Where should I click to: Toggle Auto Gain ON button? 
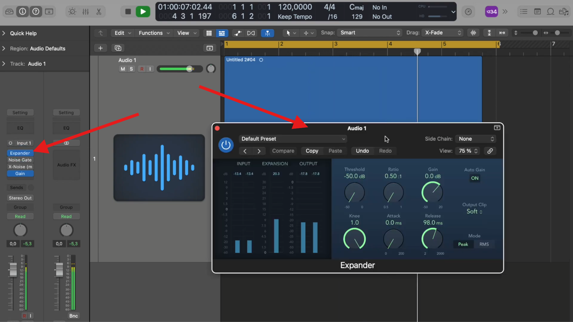pyautogui.click(x=475, y=178)
